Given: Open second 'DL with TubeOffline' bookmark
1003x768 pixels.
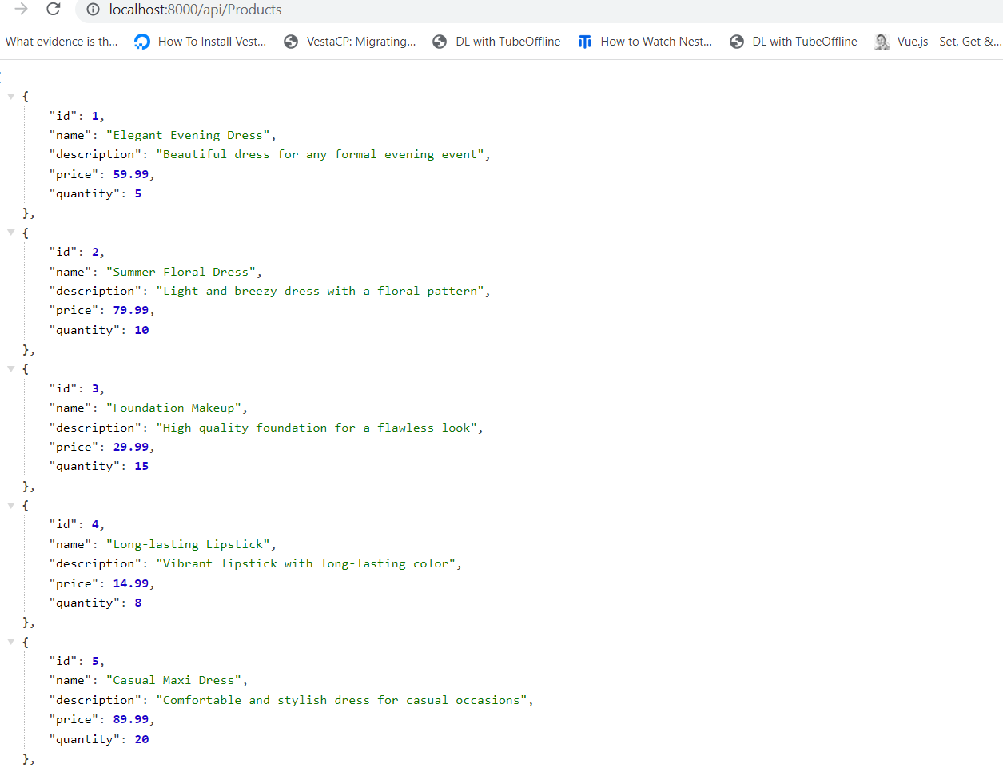Looking at the screenshot, I should [x=793, y=42].
